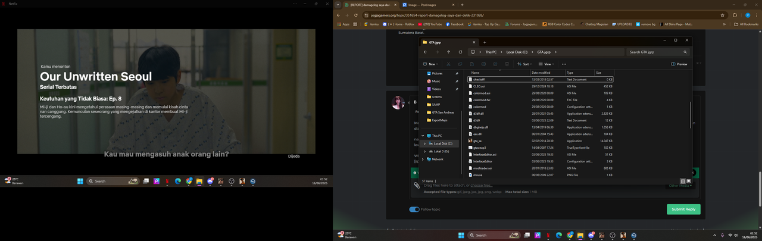The height and width of the screenshot is (241, 762).
Task: Open Preview pane in File Explorer
Action: click(679, 64)
